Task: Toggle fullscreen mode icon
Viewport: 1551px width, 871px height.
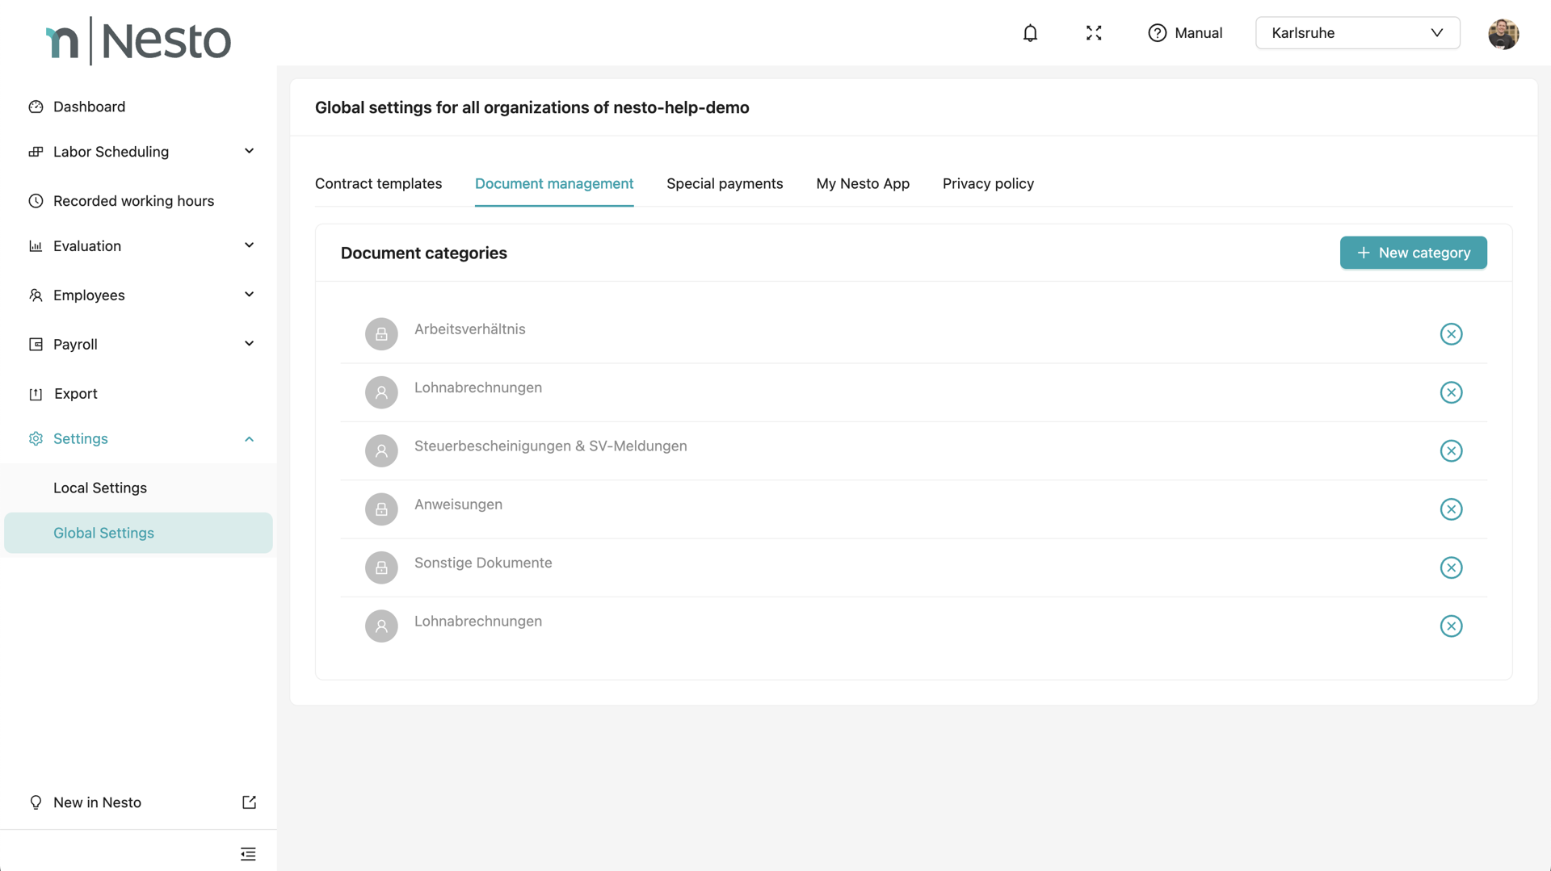Action: point(1094,33)
